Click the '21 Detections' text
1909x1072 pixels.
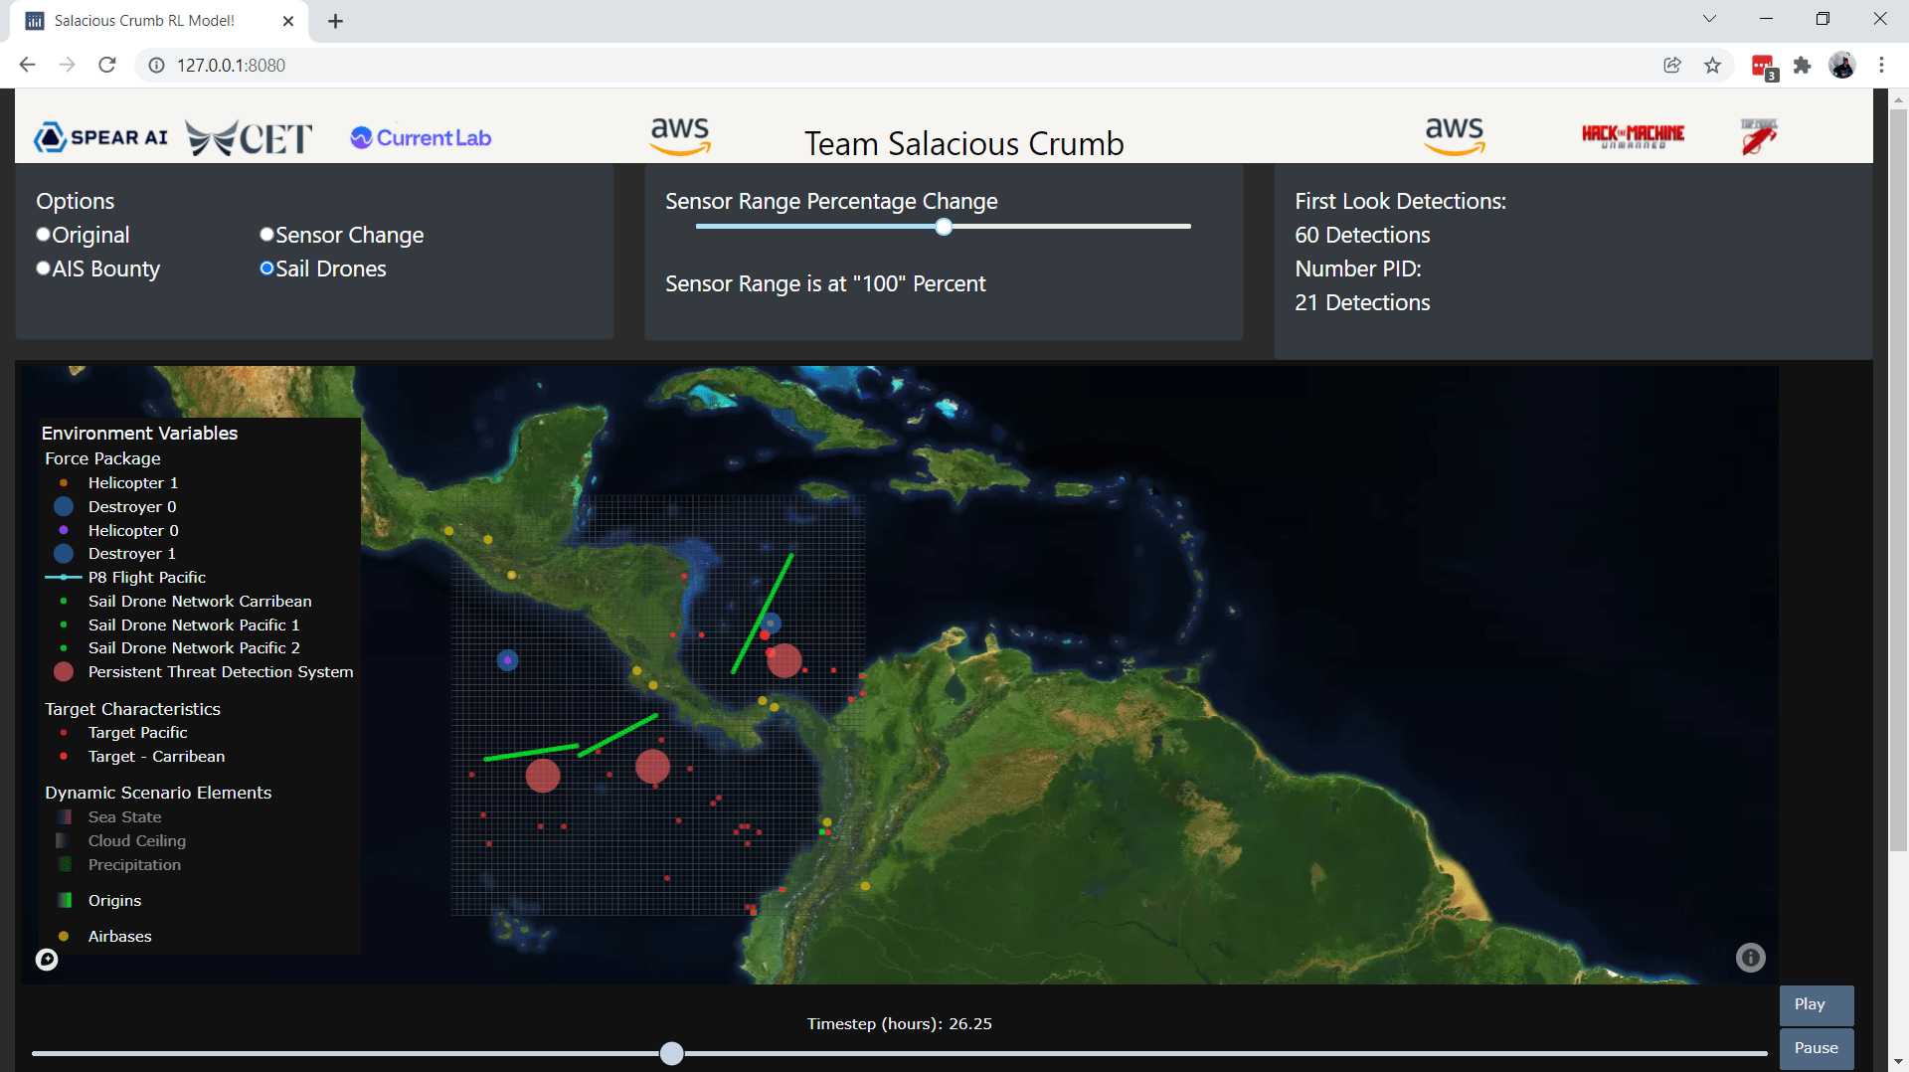tap(1362, 303)
